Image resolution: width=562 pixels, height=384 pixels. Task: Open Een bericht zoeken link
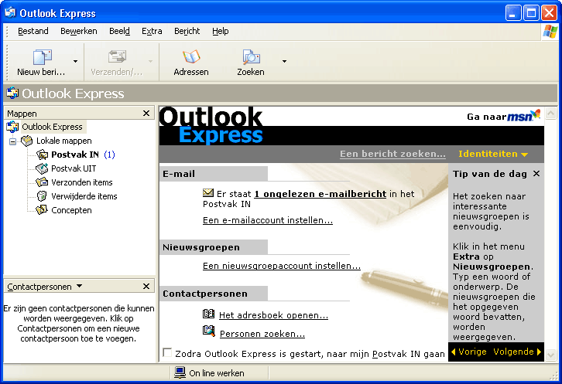tap(392, 154)
